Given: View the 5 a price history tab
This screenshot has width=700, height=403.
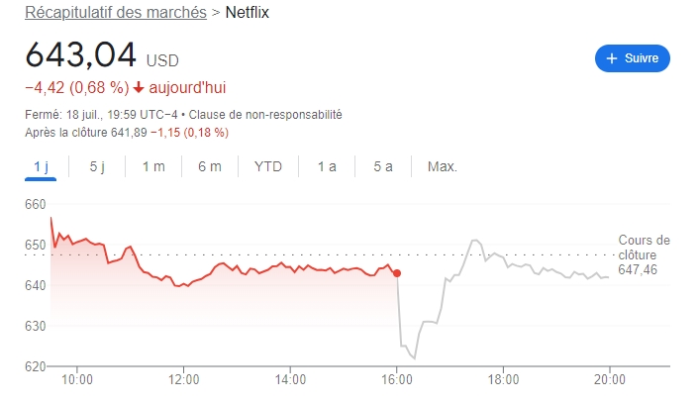Looking at the screenshot, I should click(383, 166).
